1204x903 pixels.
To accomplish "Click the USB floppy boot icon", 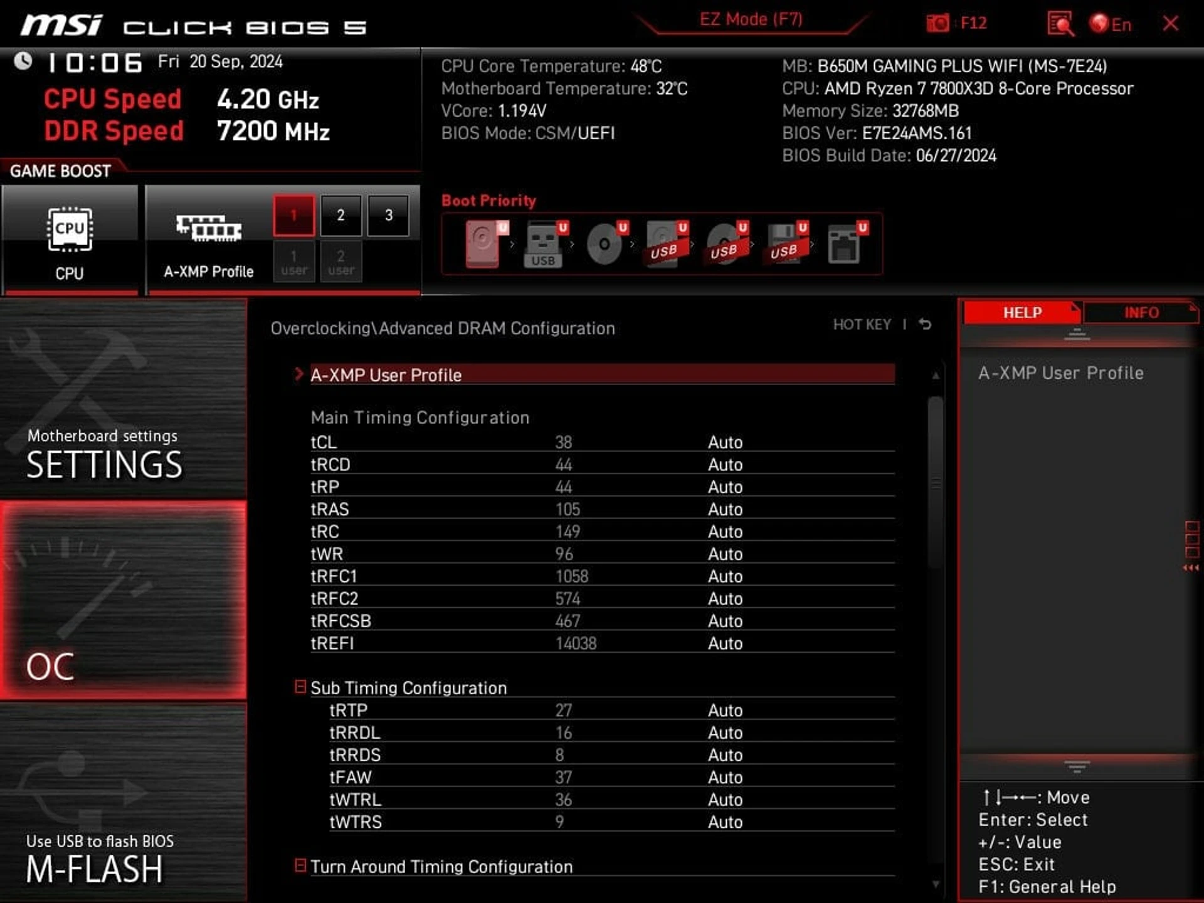I will [x=786, y=244].
